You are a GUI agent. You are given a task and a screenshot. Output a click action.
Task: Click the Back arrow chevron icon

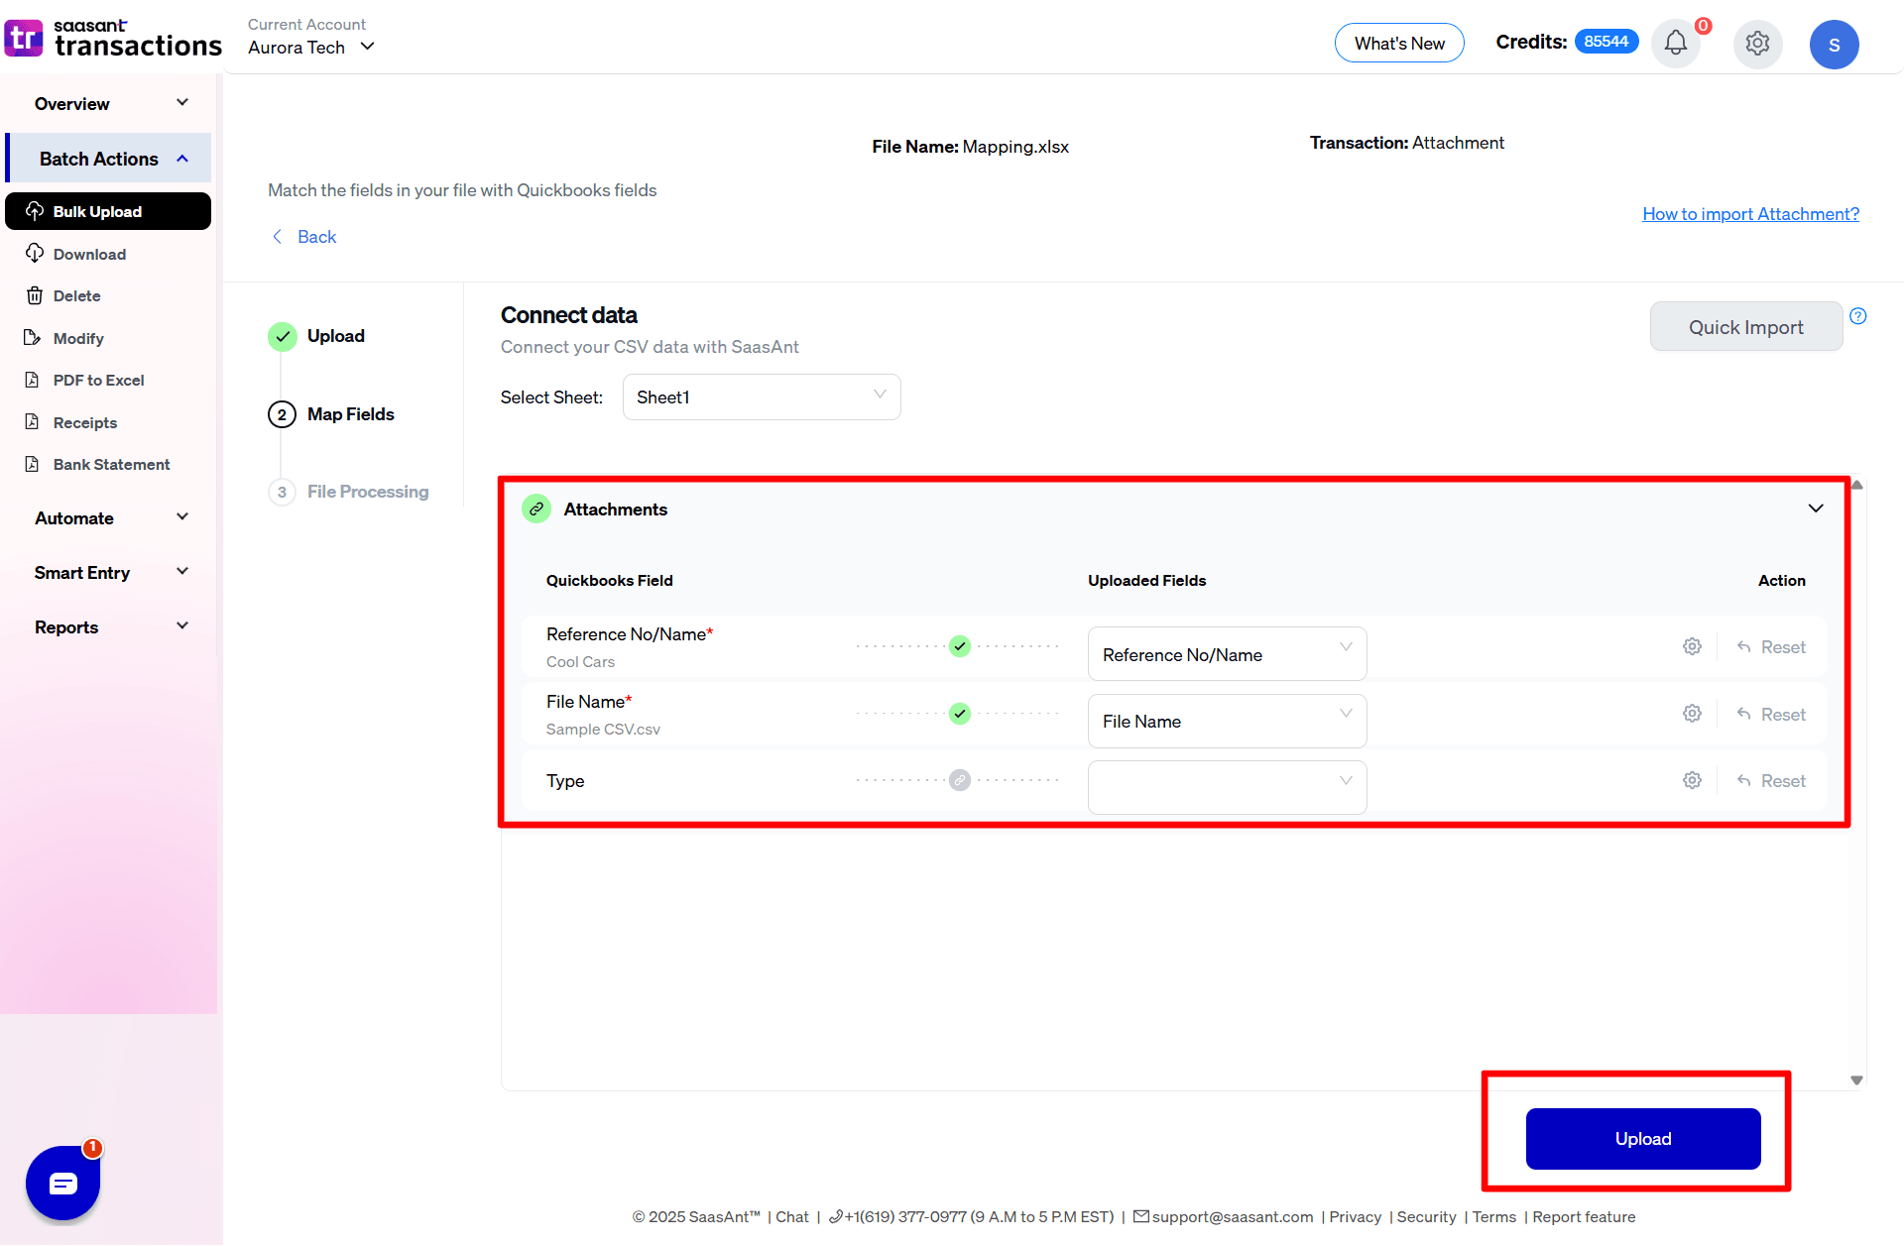click(x=278, y=236)
